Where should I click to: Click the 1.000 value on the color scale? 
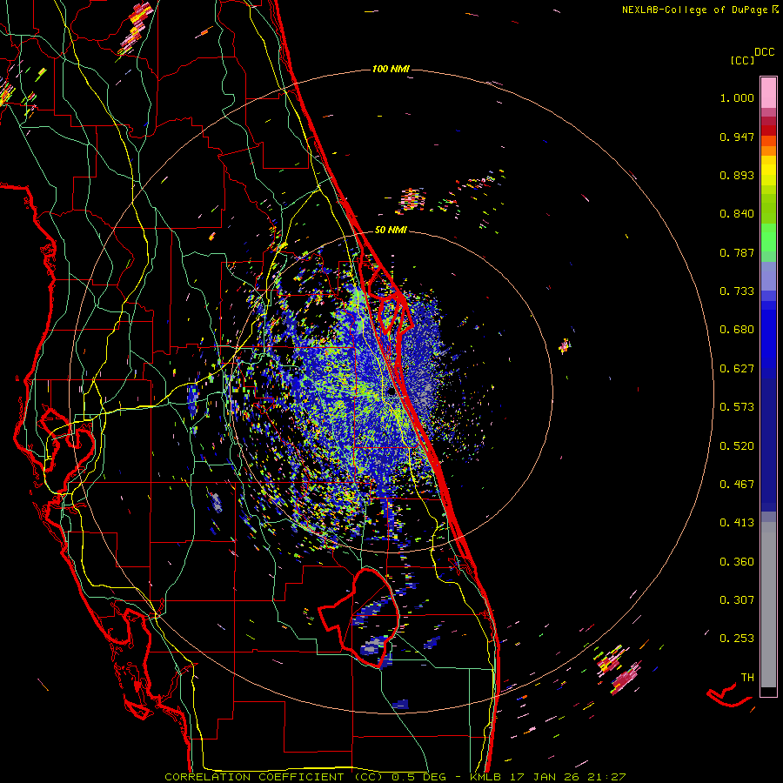click(737, 98)
